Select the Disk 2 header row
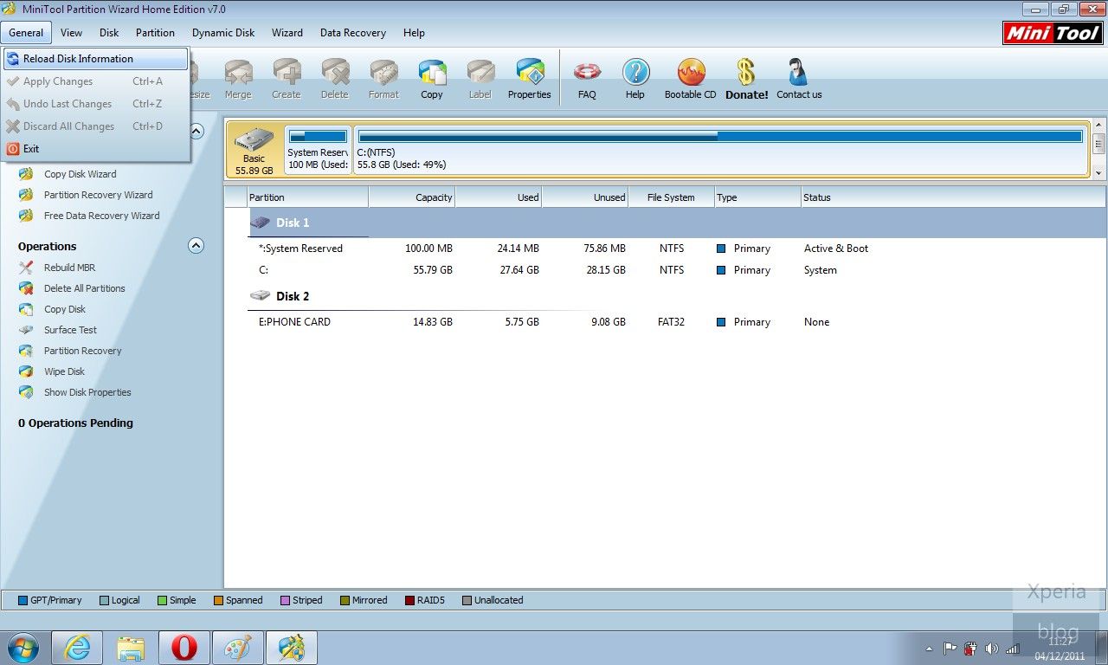 tap(676, 296)
